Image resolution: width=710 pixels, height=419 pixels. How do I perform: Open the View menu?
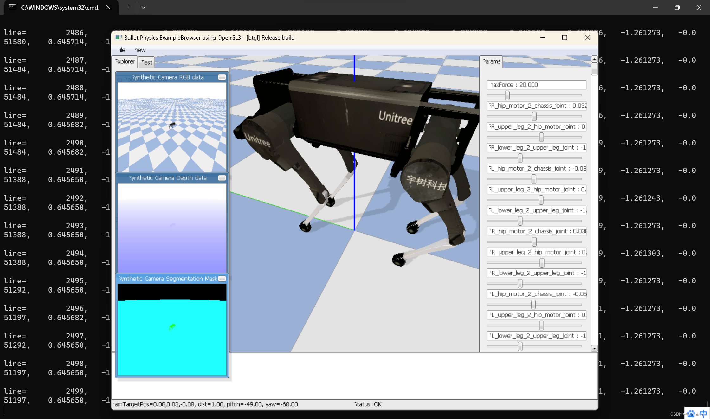[x=140, y=50]
